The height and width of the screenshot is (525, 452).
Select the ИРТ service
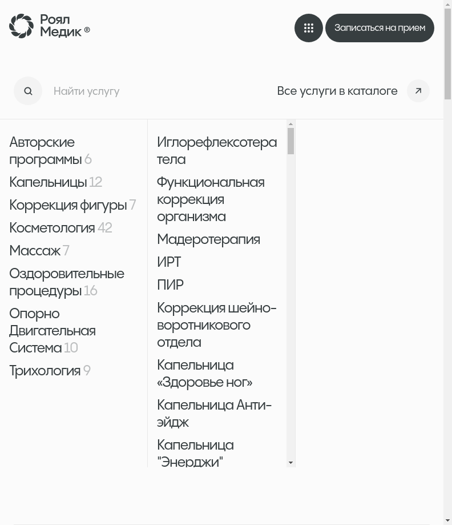tap(169, 262)
